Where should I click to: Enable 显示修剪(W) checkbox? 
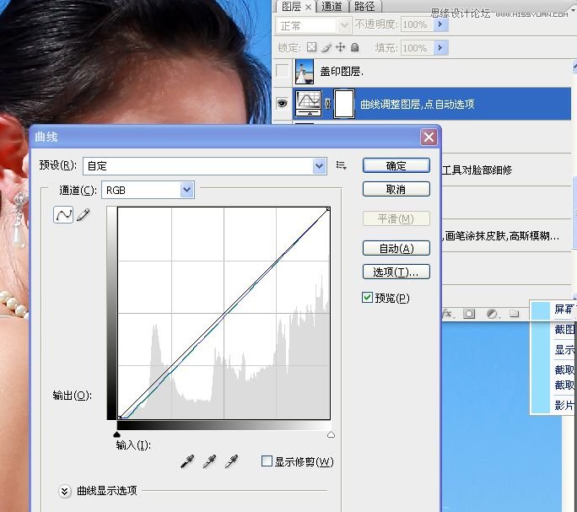coord(267,461)
